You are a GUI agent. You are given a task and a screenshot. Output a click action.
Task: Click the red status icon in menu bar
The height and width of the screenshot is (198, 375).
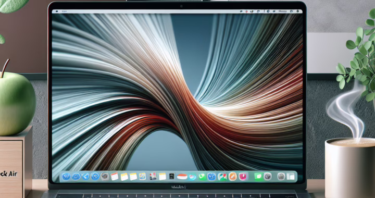pos(246,11)
